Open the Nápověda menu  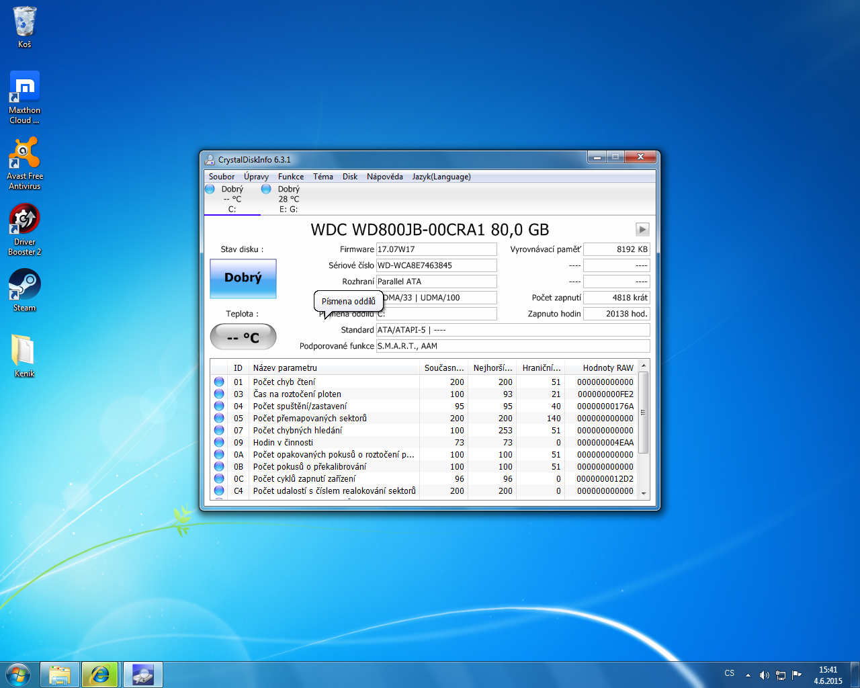[x=385, y=177]
